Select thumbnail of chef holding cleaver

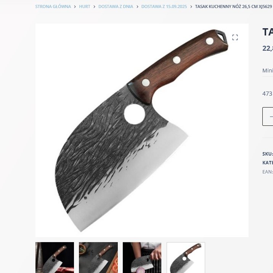point(142,257)
